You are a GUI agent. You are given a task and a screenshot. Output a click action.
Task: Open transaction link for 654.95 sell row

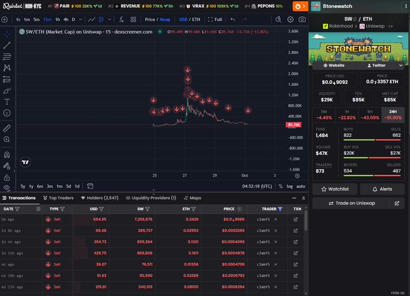pos(295,219)
